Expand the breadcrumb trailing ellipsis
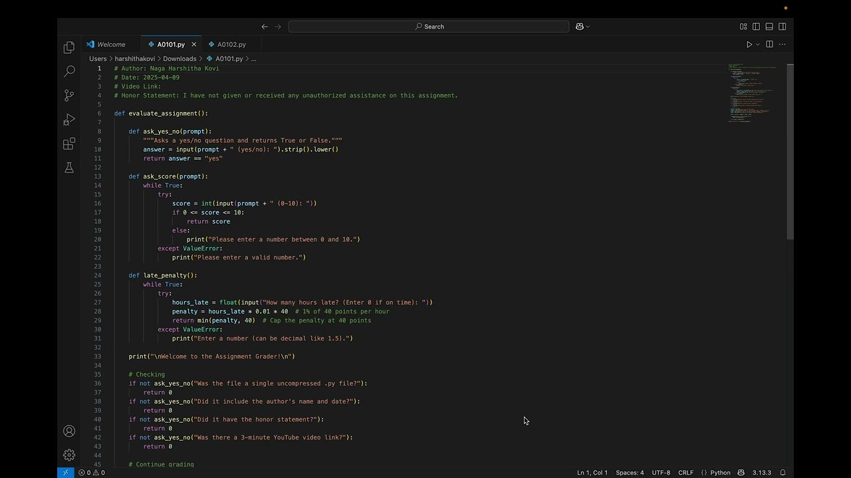This screenshot has width=851, height=478. tap(253, 58)
